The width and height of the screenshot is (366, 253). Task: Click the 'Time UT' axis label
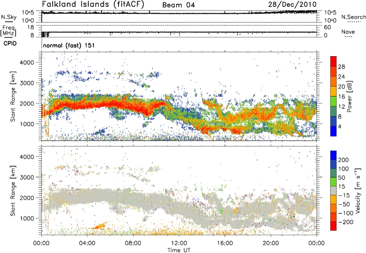[x=179, y=250]
